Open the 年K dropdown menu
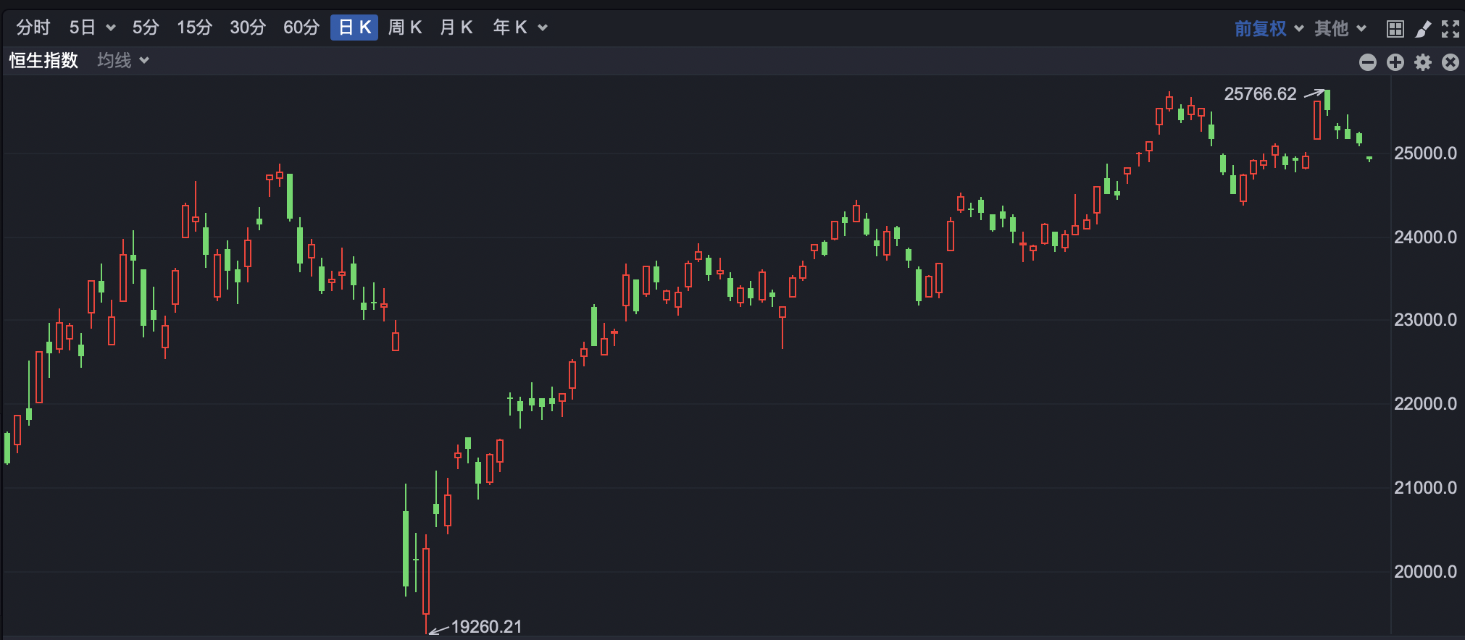The width and height of the screenshot is (1465, 640). pos(542,28)
